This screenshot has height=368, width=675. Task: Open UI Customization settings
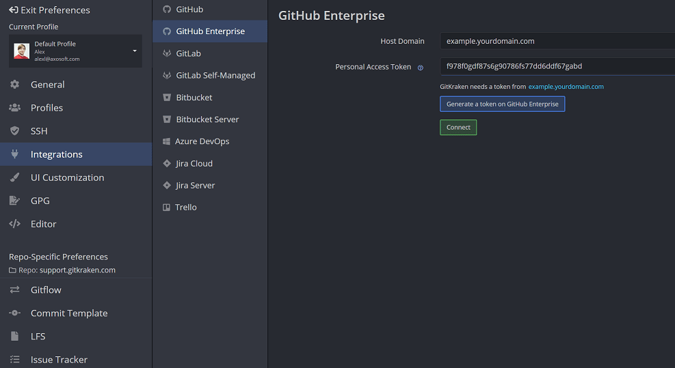67,178
